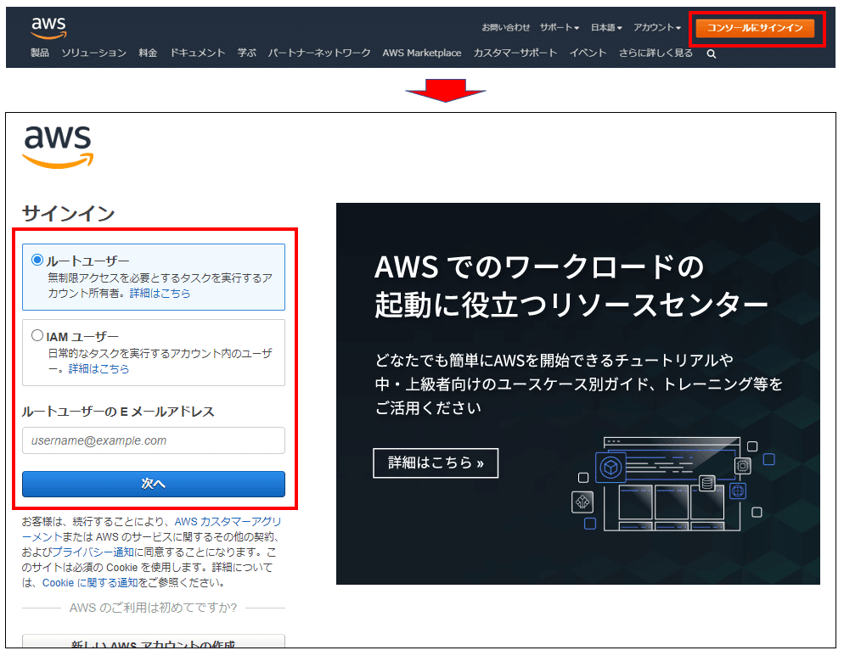Click 詳細はこちら link under IAM ユーザー
The width and height of the screenshot is (844, 656).
pyautogui.click(x=98, y=368)
